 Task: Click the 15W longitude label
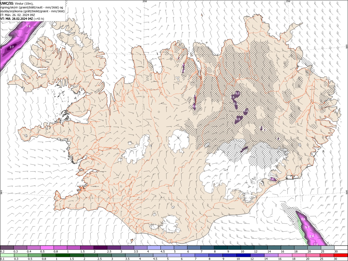(x=288, y=1)
